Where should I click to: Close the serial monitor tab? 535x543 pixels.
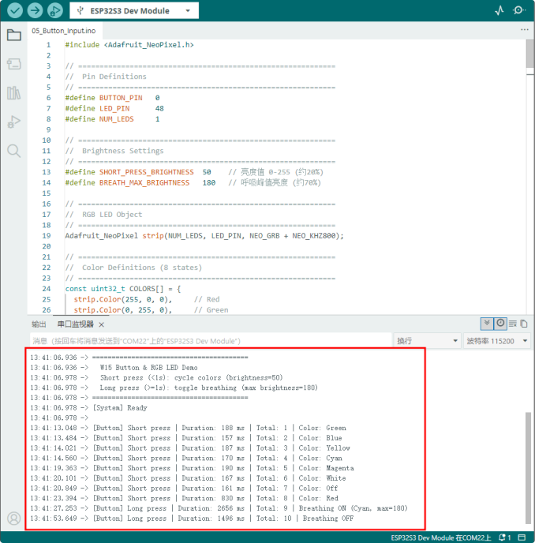(x=102, y=324)
